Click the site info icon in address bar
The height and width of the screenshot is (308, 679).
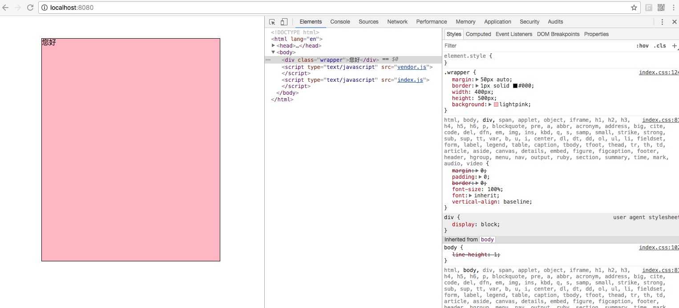point(44,8)
